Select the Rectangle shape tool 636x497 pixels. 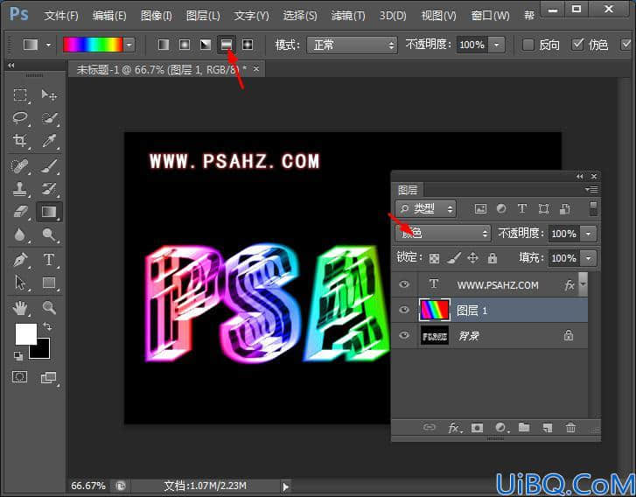coord(49,283)
